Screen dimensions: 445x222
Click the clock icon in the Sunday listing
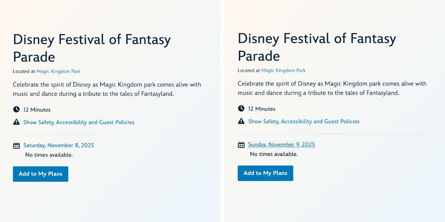coord(241,108)
